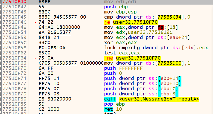Select opcode bytes FF75 14
The image size is (213, 114).
coord(49,78)
